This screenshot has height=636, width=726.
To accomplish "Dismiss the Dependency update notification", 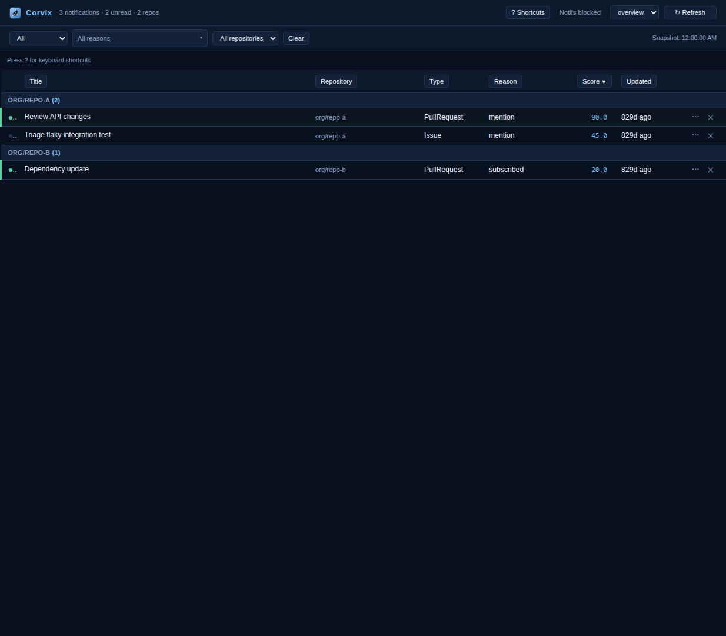I will 711,170.
